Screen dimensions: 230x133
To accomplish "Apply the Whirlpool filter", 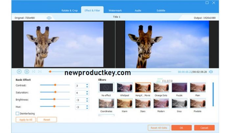I will (x=125, y=87).
